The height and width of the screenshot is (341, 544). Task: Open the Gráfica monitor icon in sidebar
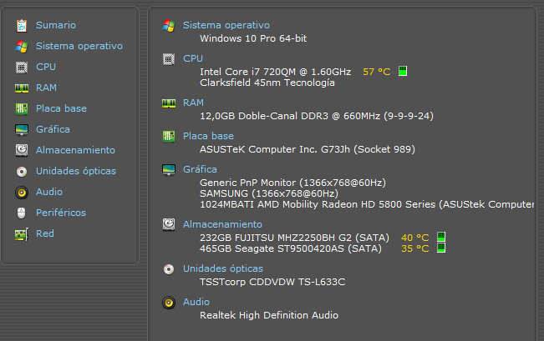pyautogui.click(x=22, y=129)
